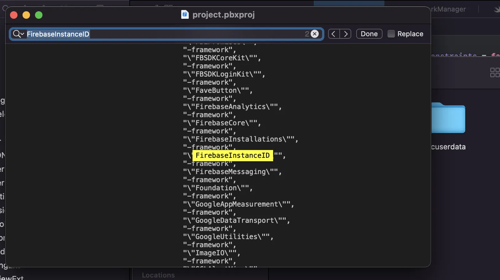Click the "ImageIO" line
The height and width of the screenshot is (280, 500).
(212, 253)
